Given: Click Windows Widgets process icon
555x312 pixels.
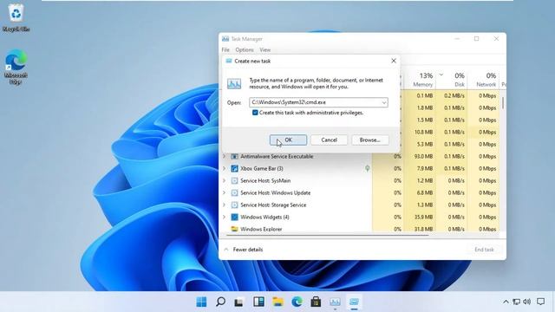Looking at the screenshot, I should (234, 217).
